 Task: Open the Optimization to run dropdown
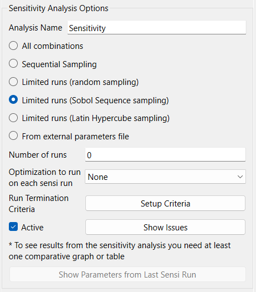click(x=165, y=177)
